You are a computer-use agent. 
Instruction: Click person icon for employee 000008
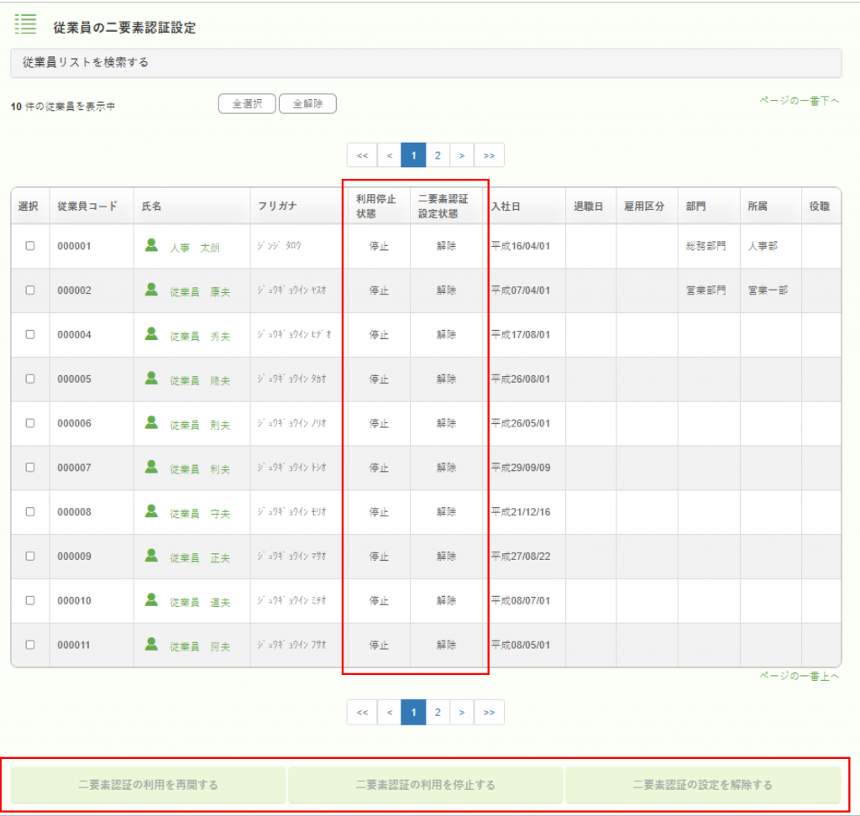tap(151, 510)
